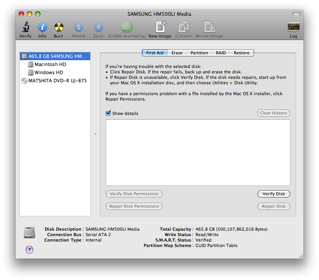Click inside the empty details log area
319x280 pixels.
click(x=198, y=152)
